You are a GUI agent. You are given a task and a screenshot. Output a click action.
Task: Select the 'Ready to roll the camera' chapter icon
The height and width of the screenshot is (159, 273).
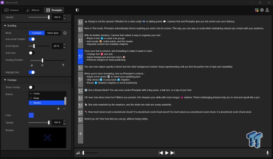(x=81, y=22)
